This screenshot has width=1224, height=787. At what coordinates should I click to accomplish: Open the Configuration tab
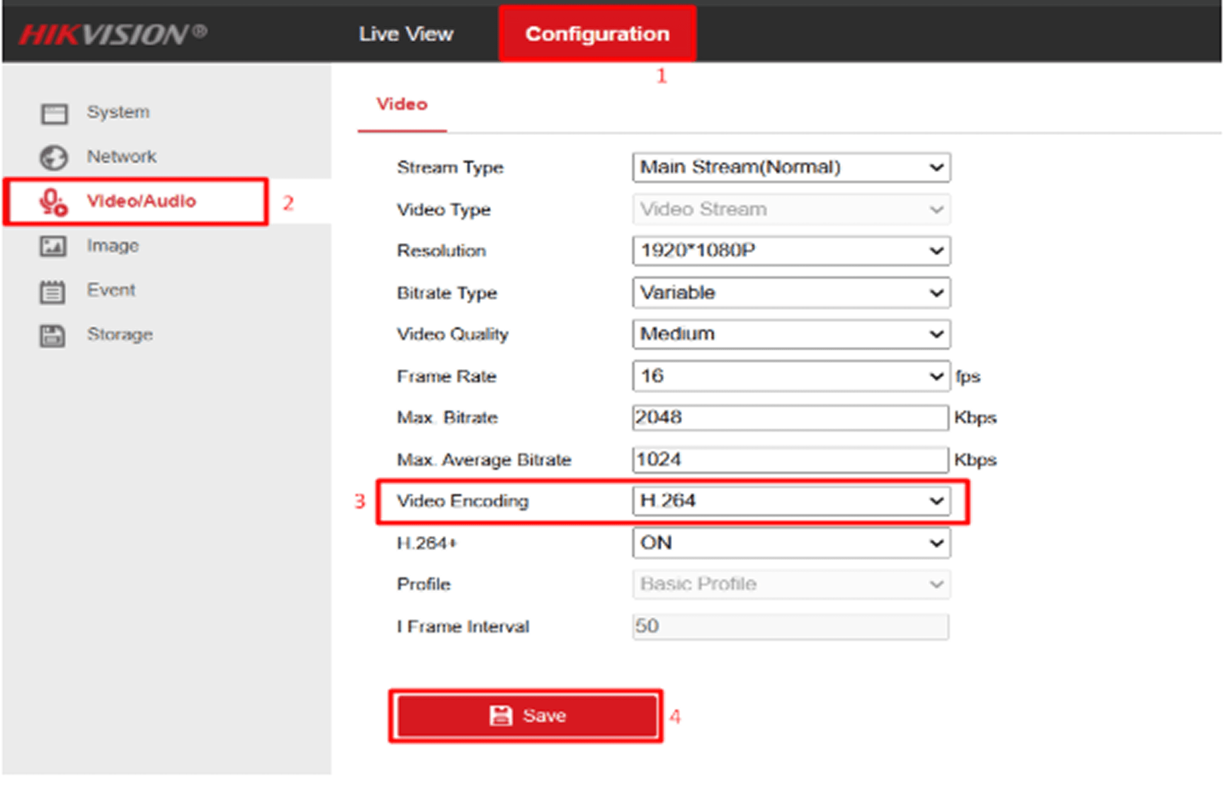pyautogui.click(x=597, y=34)
